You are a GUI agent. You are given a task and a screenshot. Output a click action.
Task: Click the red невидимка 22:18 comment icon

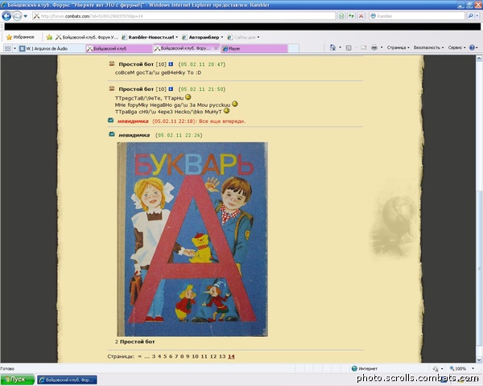coord(111,121)
